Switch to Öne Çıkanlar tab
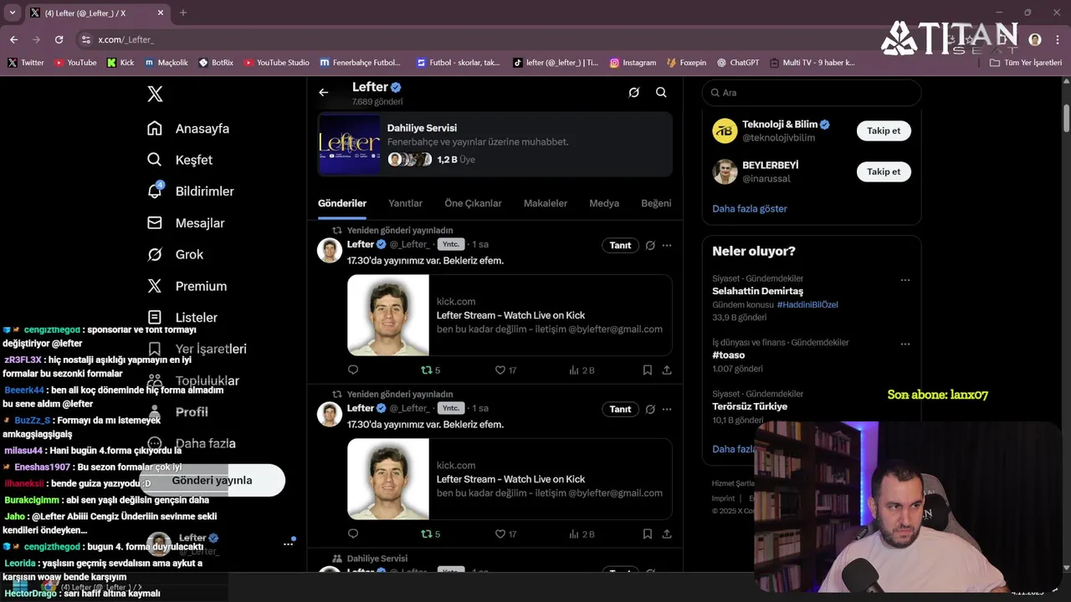1071x602 pixels. [x=473, y=203]
